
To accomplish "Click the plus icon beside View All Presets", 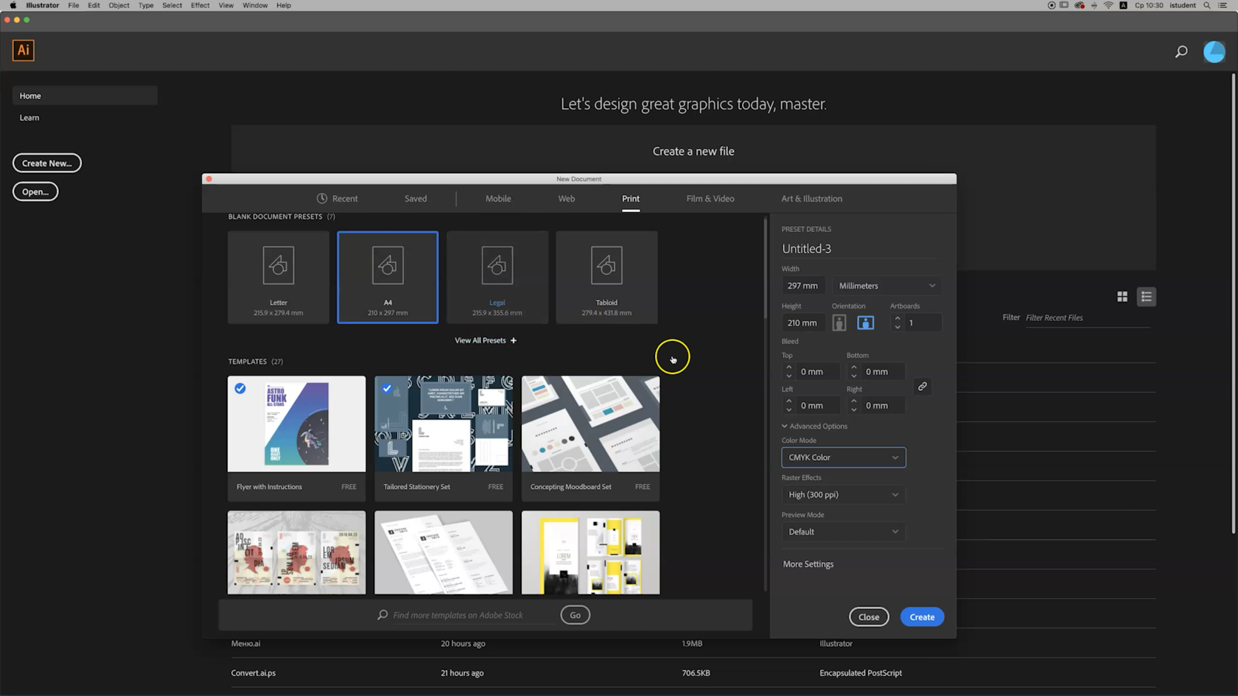I will pyautogui.click(x=514, y=340).
